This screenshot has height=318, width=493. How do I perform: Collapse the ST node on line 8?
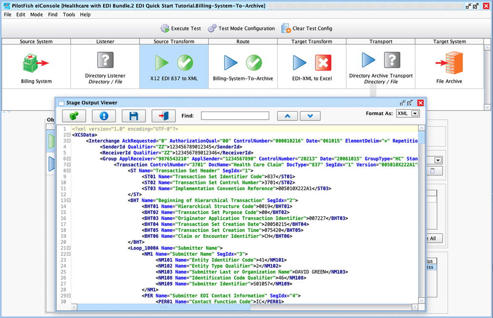point(69,171)
